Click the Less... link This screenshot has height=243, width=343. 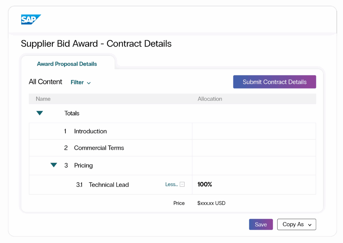(x=171, y=184)
